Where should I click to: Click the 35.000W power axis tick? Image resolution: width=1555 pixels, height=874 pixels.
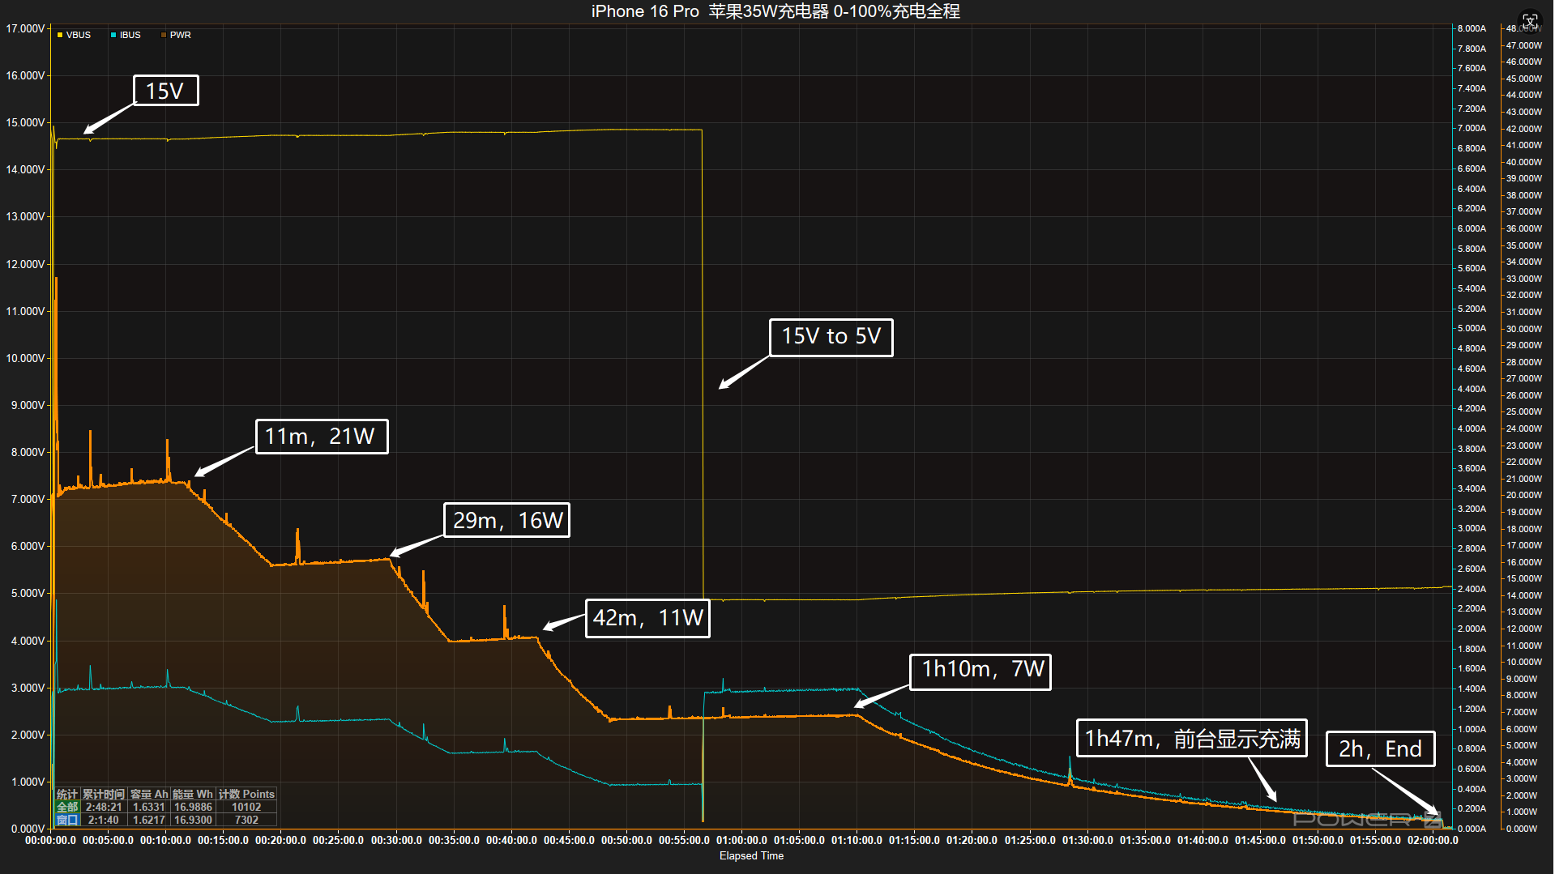[x=1523, y=245]
